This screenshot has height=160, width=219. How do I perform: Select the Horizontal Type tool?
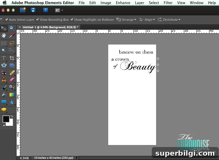4,58
